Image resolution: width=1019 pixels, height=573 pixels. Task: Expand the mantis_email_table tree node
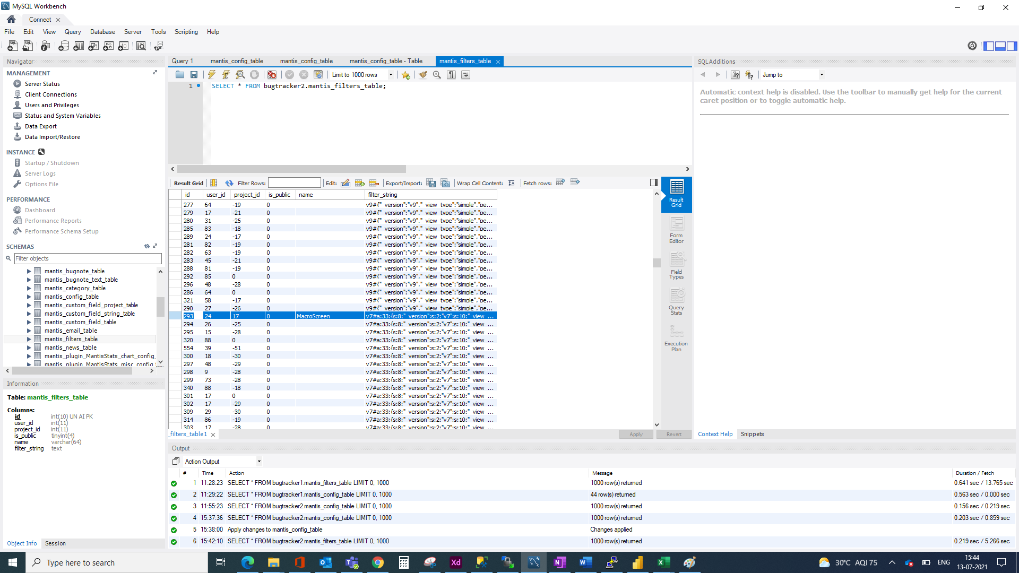29,331
